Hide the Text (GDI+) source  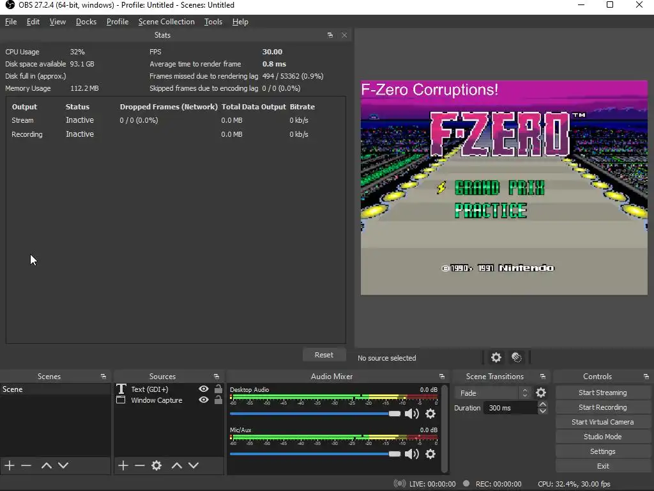click(204, 389)
